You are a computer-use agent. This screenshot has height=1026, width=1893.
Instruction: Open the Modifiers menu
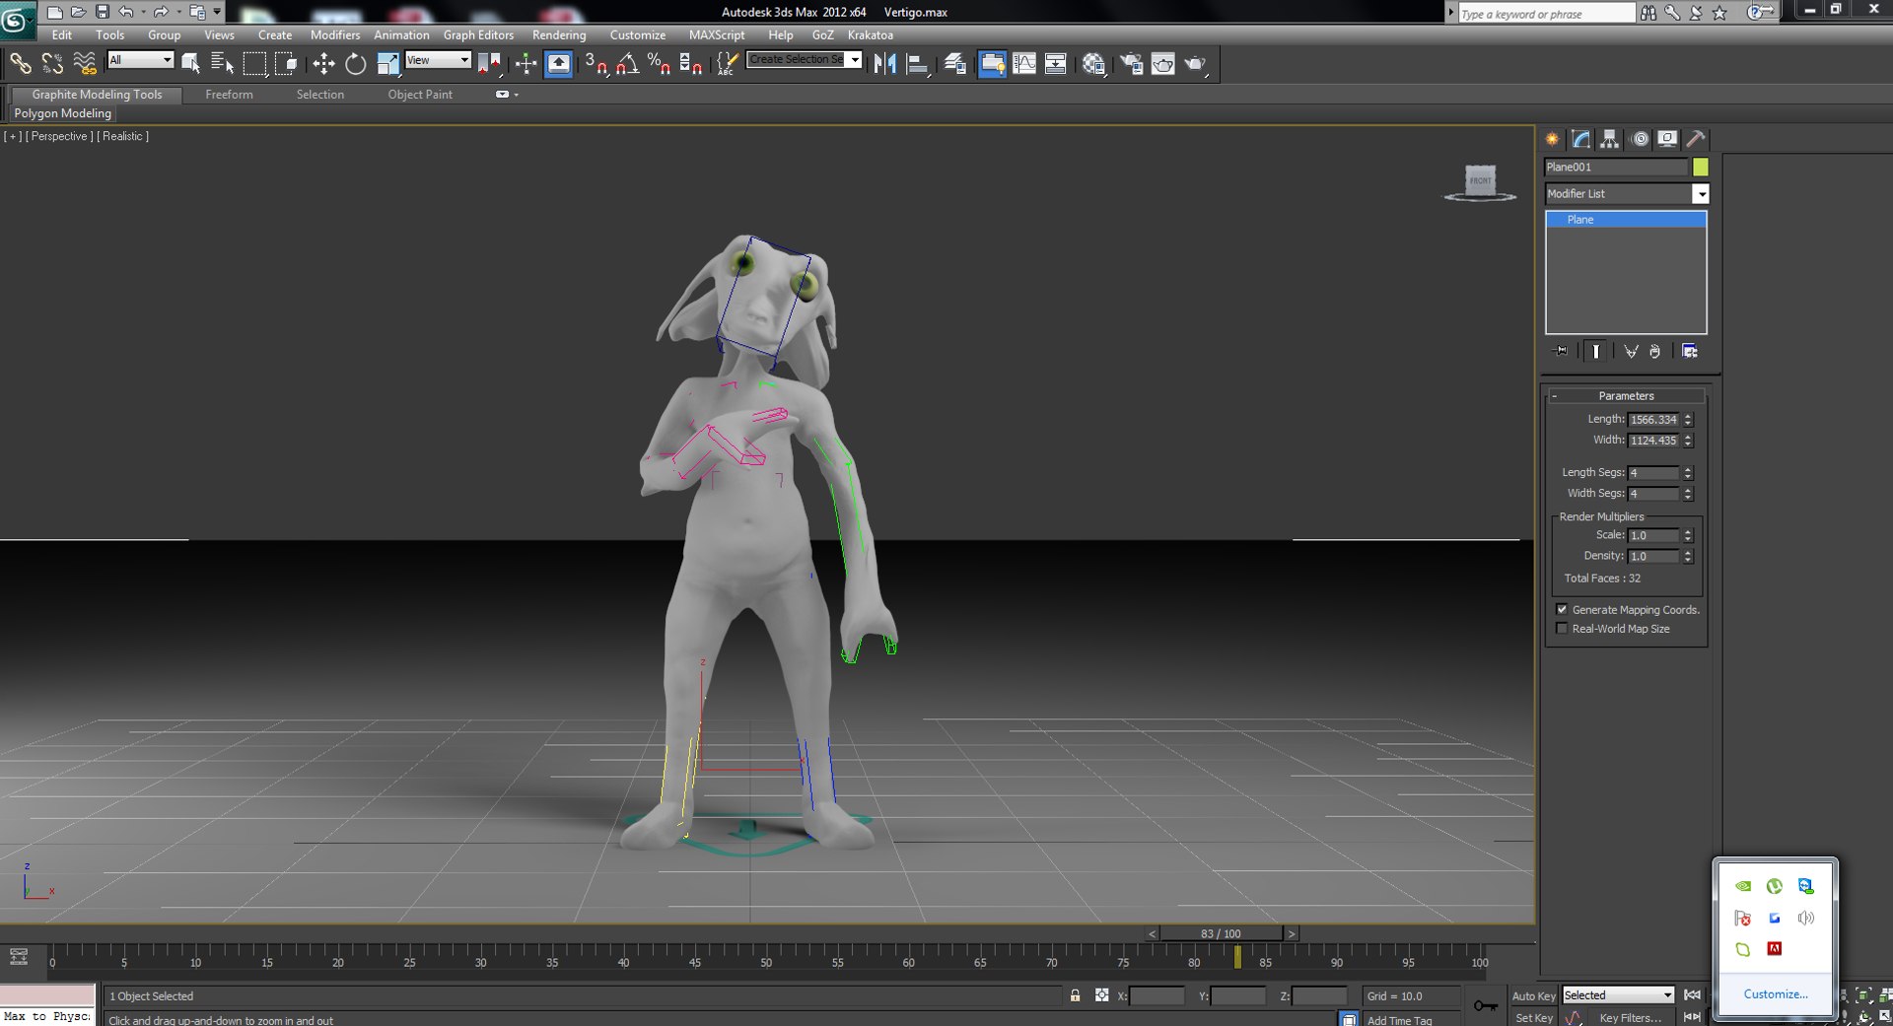[x=335, y=34]
